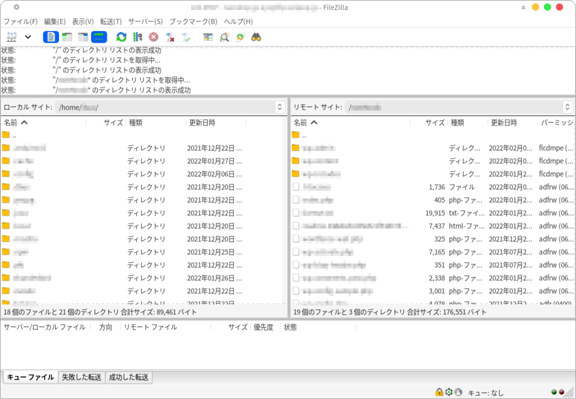576x399 pixels.
Task: Switch to the 成功した転送 tab
Action: [x=129, y=377]
